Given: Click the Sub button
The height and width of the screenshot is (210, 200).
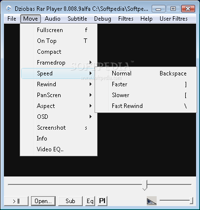Looking at the screenshot, I should click(x=70, y=201).
